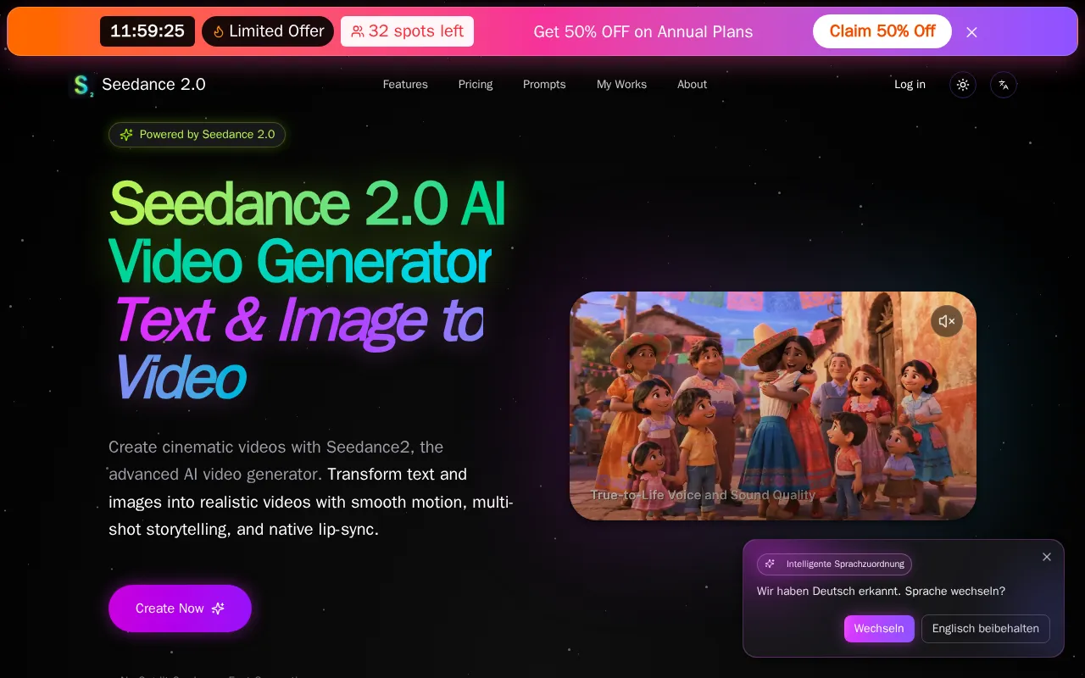Image resolution: width=1085 pixels, height=678 pixels.
Task: Click the Create Now button
Action: tap(180, 609)
